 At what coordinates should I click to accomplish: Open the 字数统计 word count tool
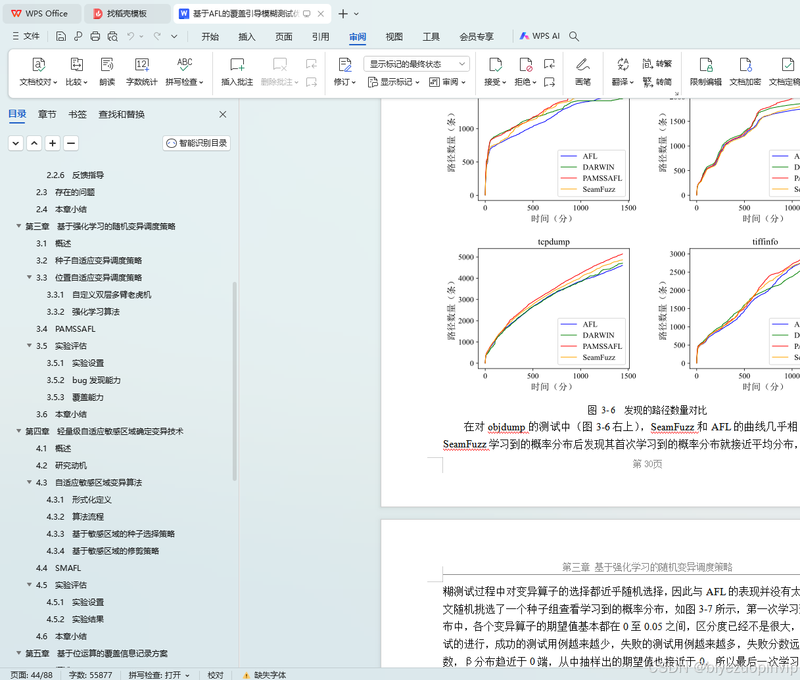pyautogui.click(x=141, y=71)
